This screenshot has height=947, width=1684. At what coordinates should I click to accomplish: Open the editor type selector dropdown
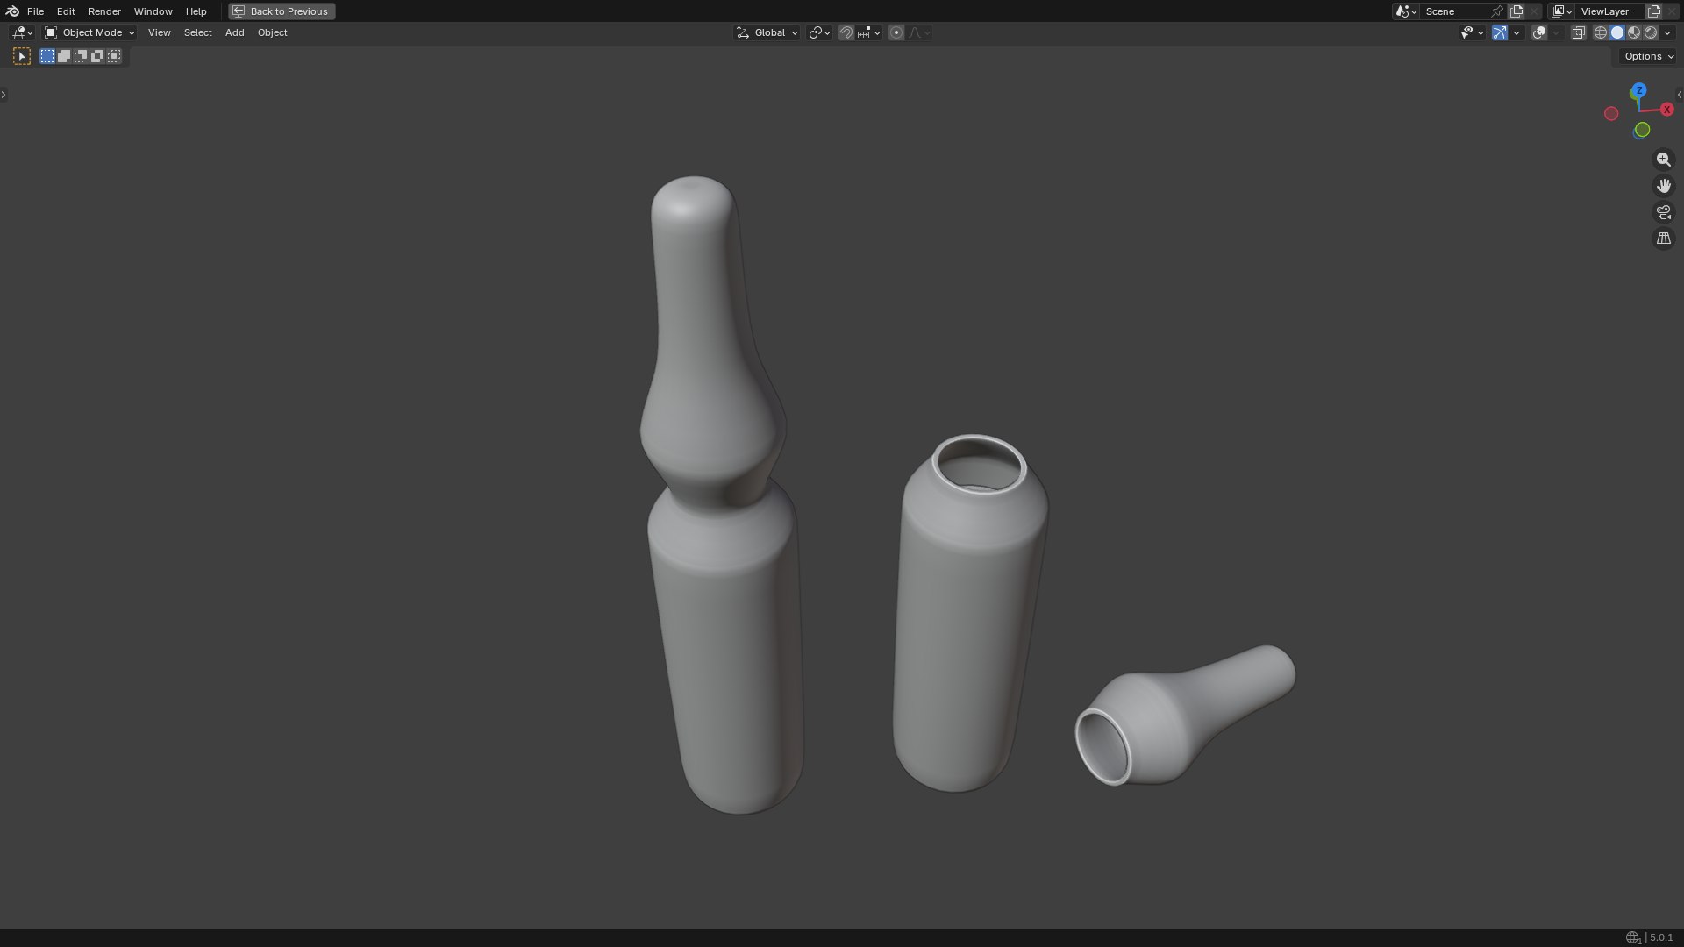click(x=22, y=32)
